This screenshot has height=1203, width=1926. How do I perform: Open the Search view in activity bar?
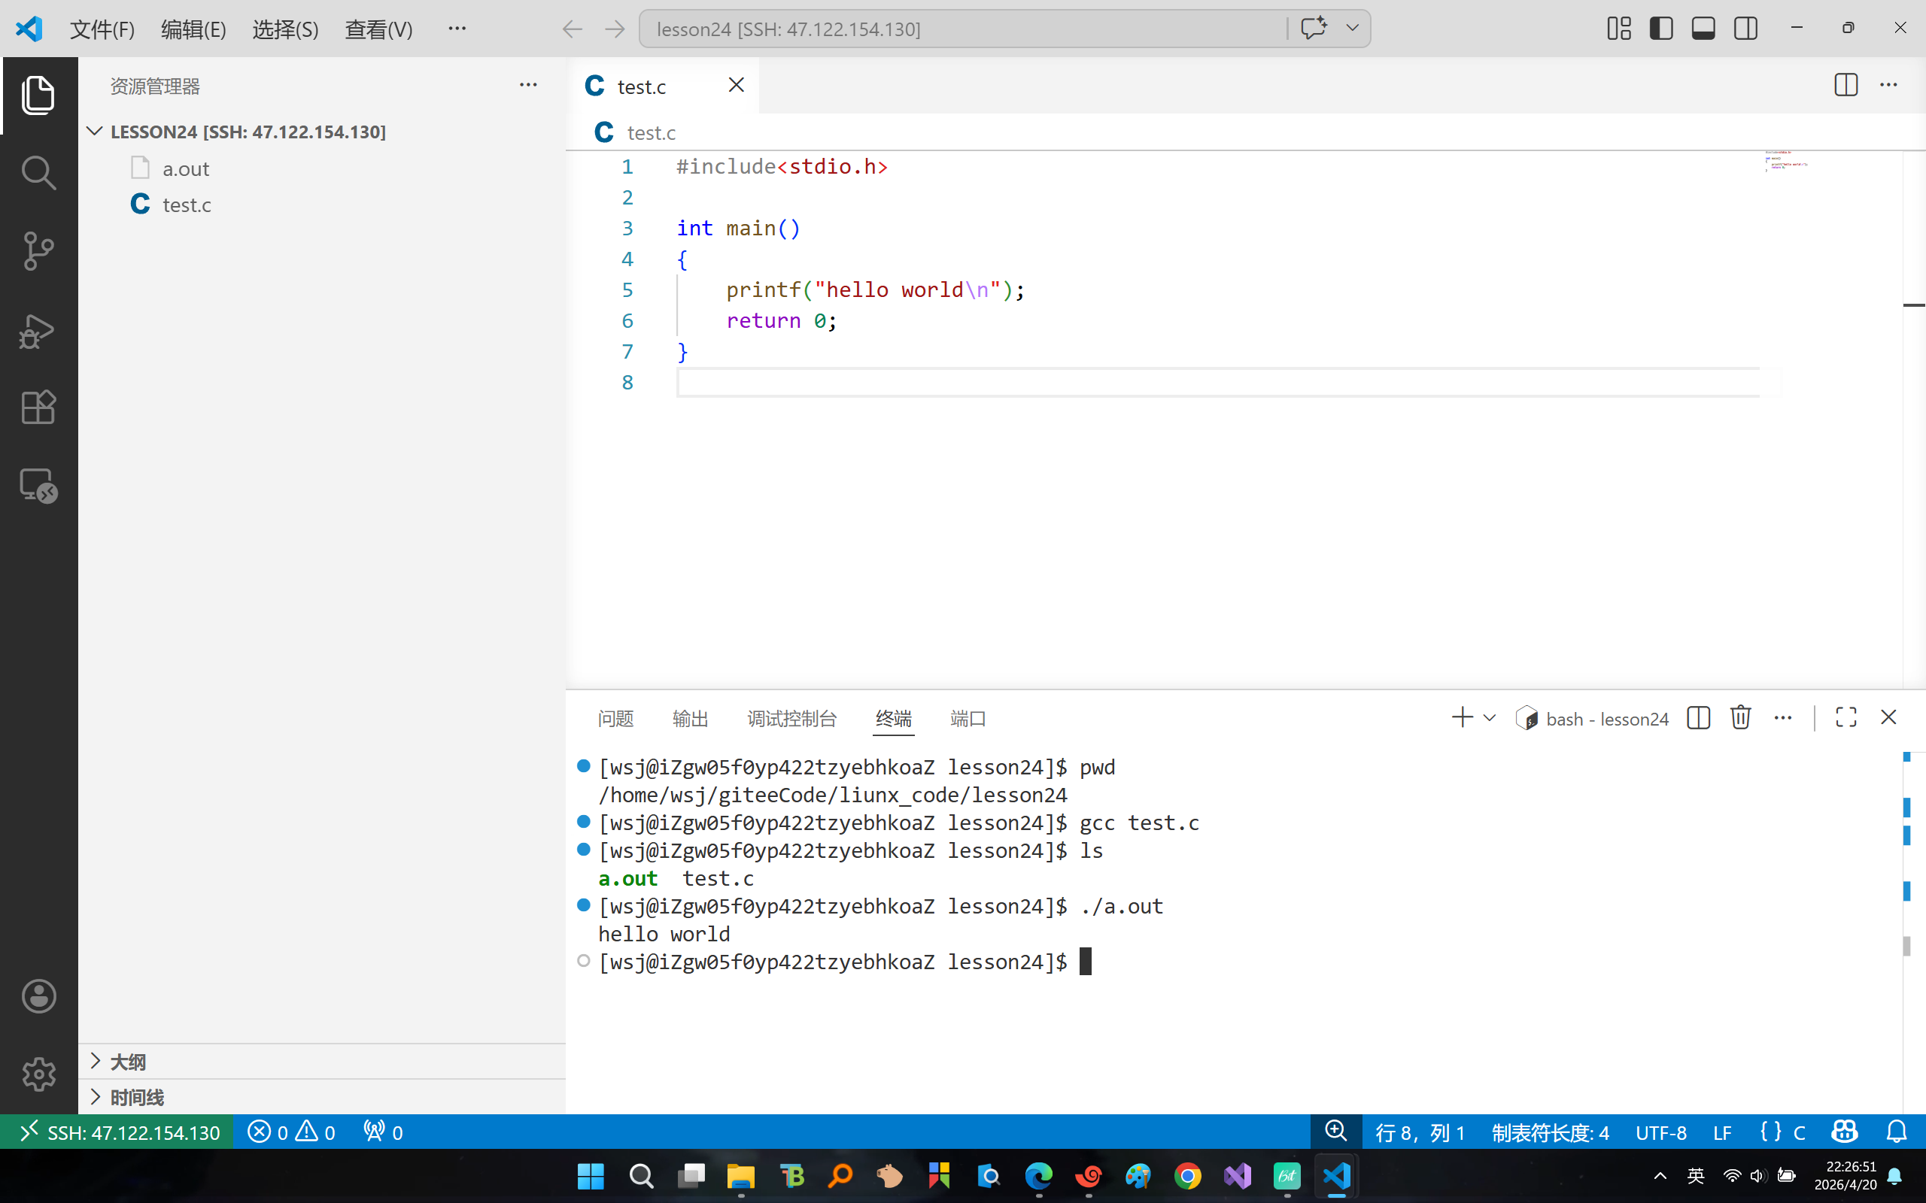[x=38, y=173]
